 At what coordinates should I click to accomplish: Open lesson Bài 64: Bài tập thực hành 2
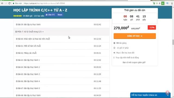click(29, 67)
